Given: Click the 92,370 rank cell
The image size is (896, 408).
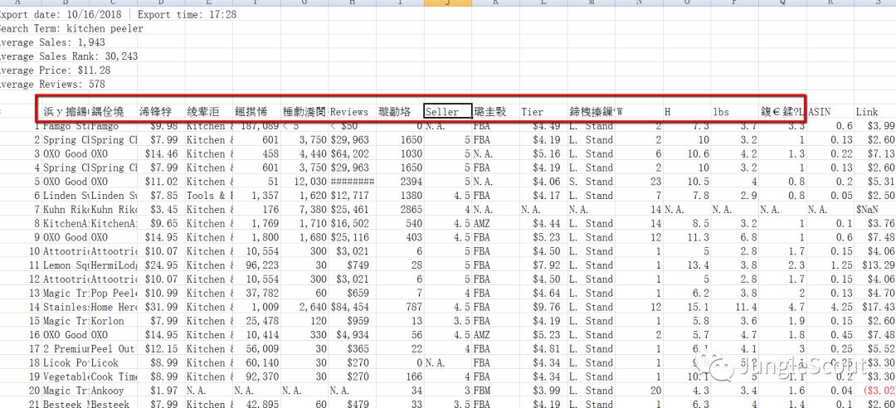Looking at the screenshot, I should tap(256, 376).
